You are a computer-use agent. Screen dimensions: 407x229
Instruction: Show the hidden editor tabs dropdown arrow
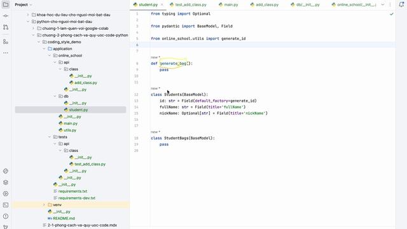tap(383, 4)
